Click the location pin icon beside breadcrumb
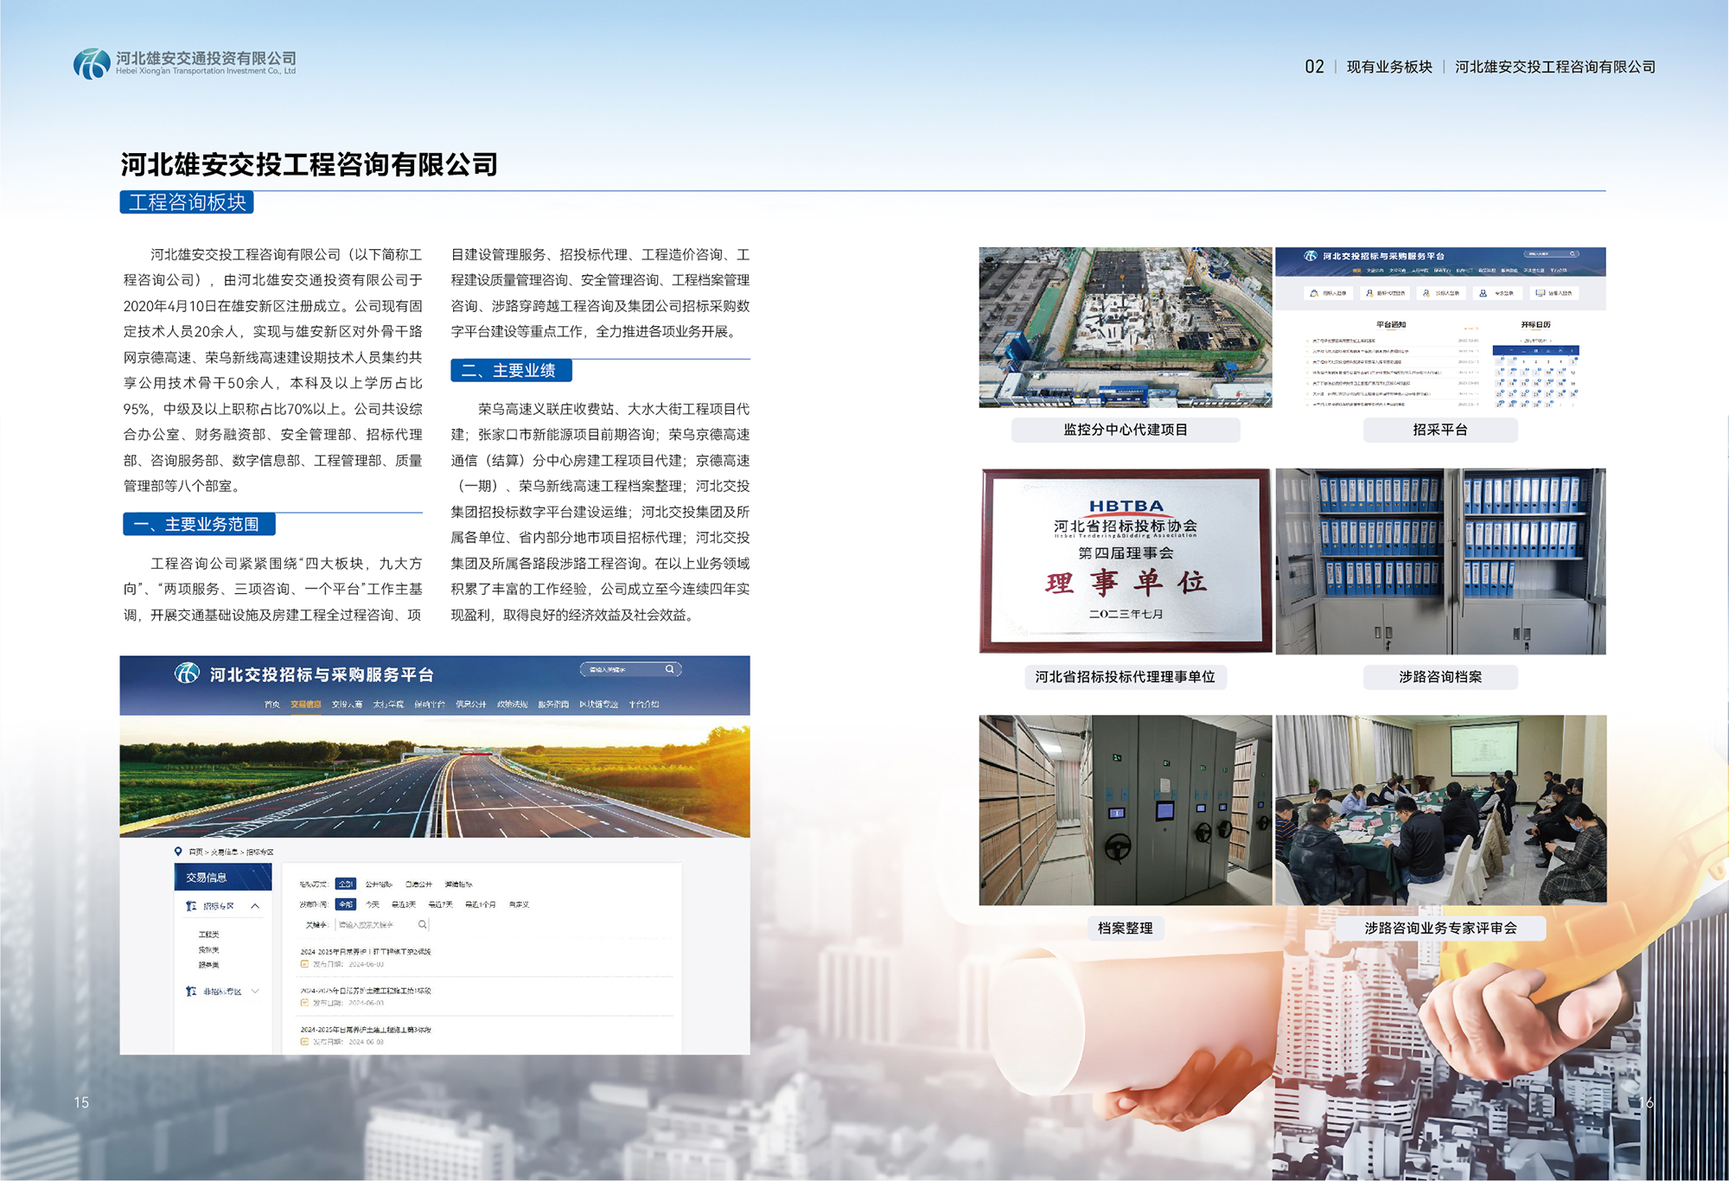 [x=178, y=852]
